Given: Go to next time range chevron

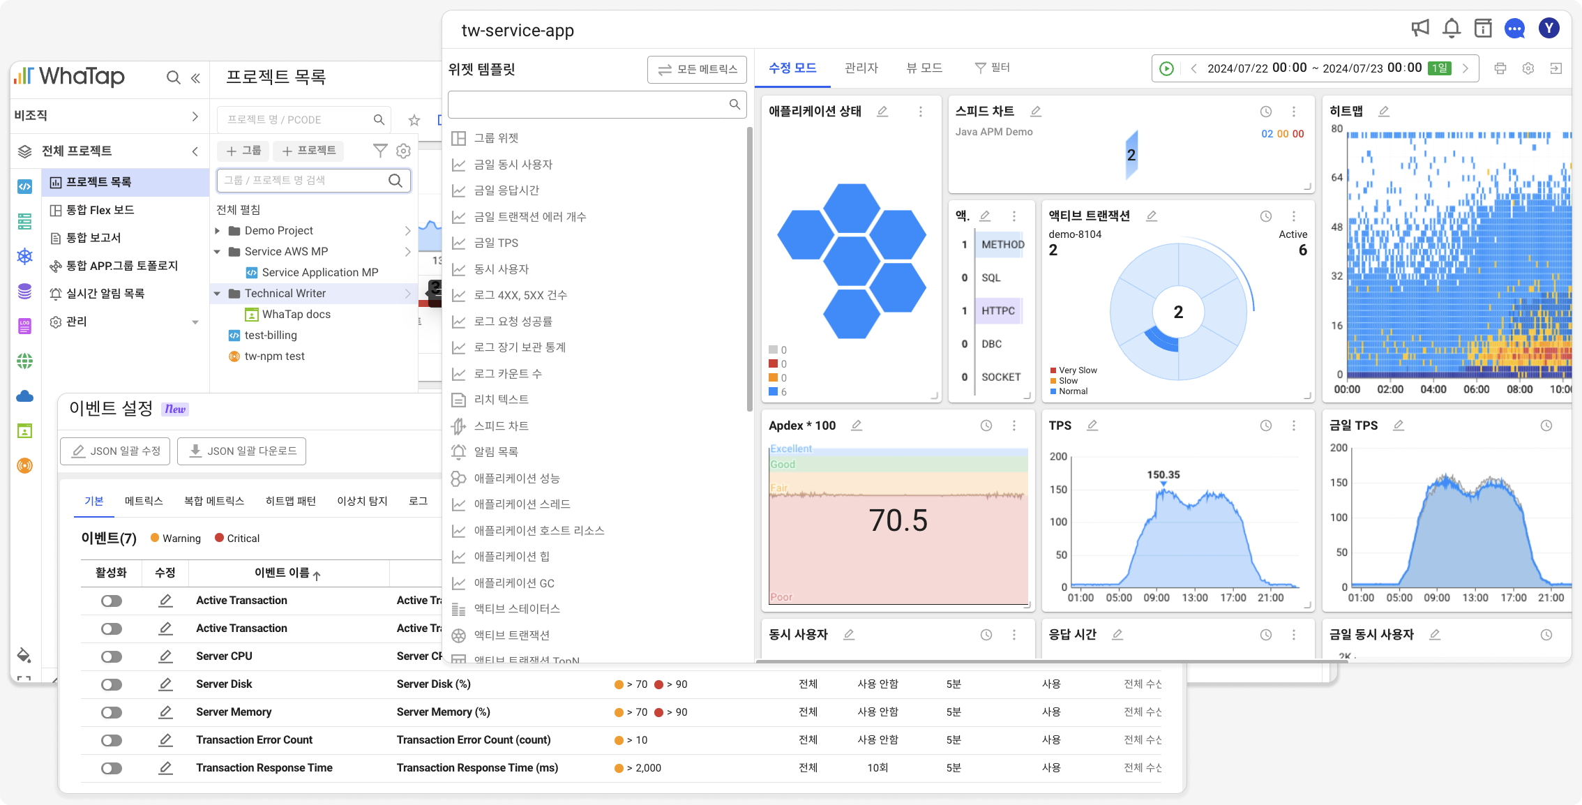Looking at the screenshot, I should [x=1466, y=68].
